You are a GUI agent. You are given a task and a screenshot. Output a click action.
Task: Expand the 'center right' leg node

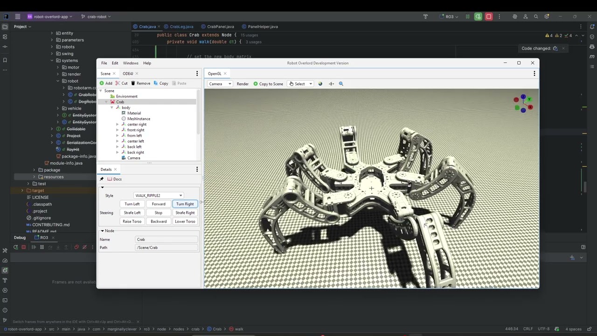coord(118,125)
